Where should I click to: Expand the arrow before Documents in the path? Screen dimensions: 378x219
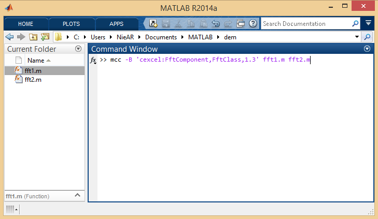(x=139, y=37)
